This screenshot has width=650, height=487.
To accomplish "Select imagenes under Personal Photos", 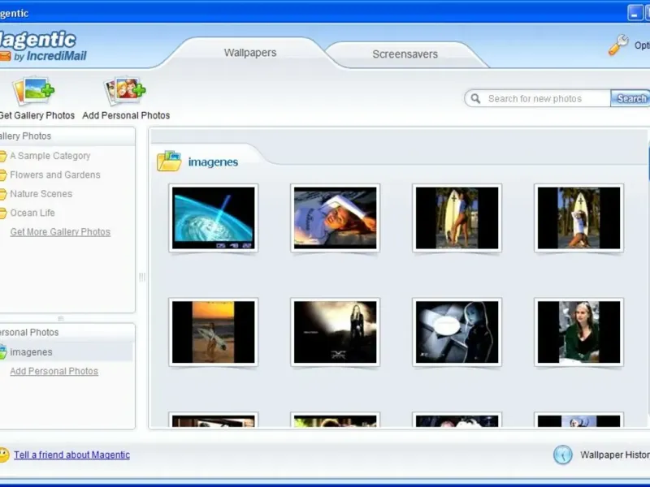I will pyautogui.click(x=31, y=352).
